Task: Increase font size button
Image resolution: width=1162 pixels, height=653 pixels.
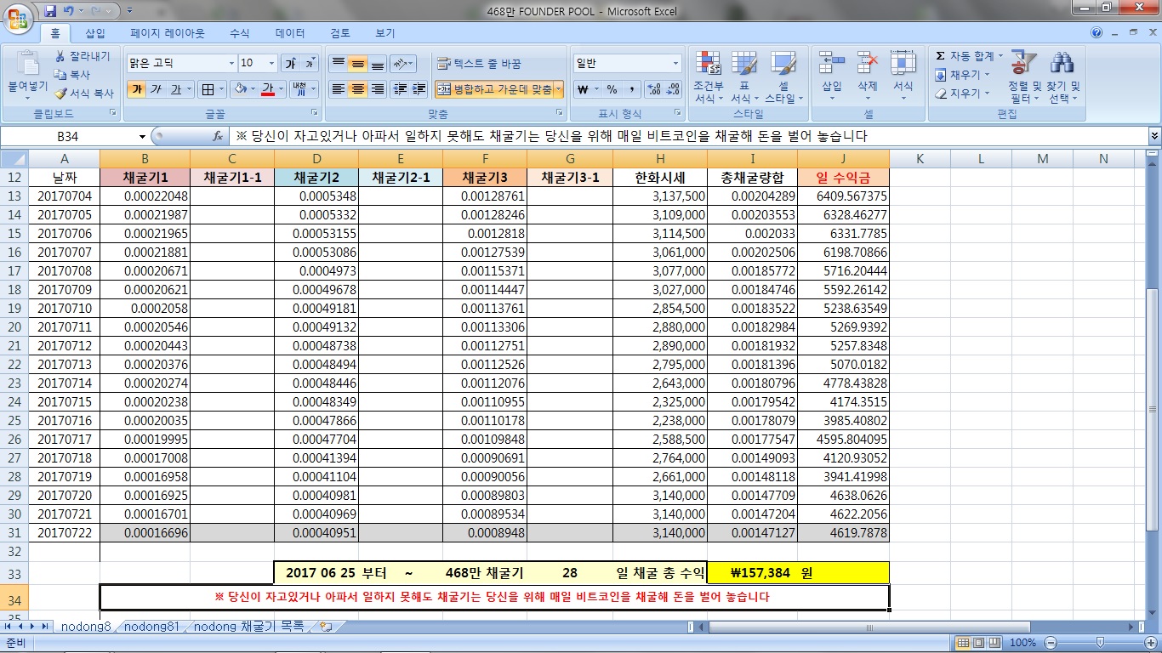Action: (291, 63)
